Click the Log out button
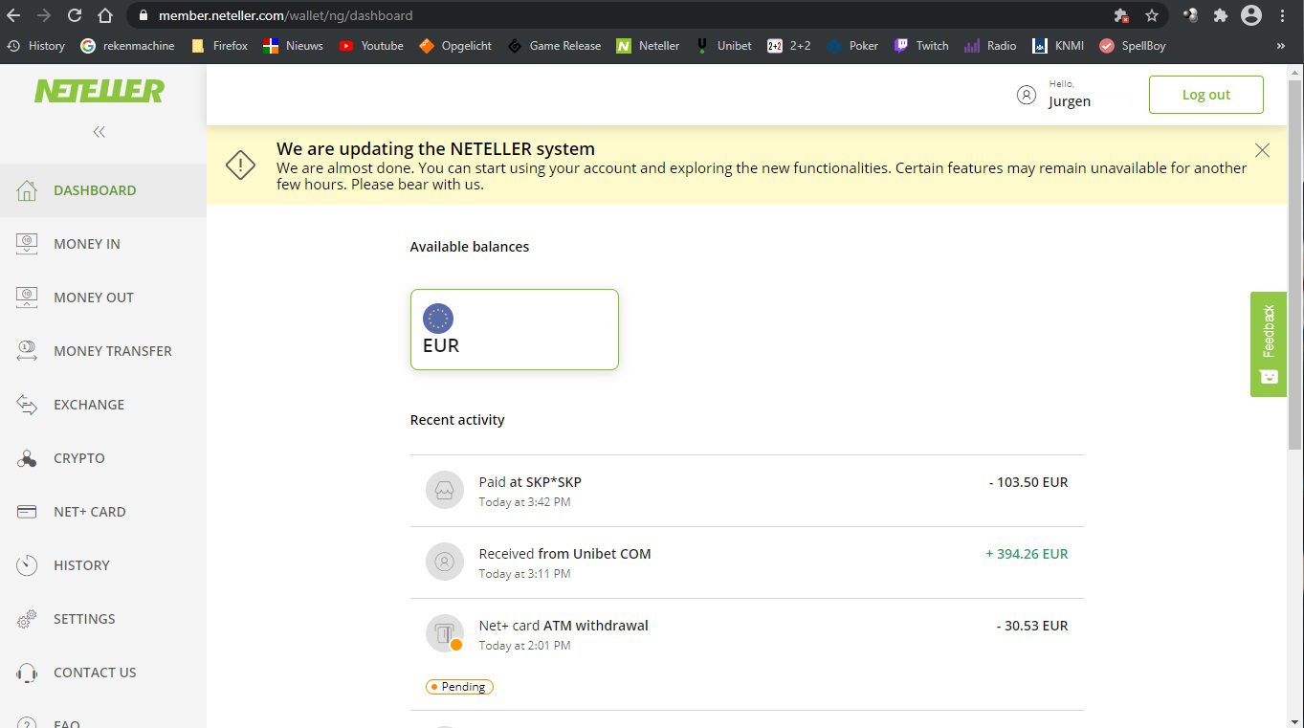Viewport: 1304px width, 728px height. tap(1206, 95)
